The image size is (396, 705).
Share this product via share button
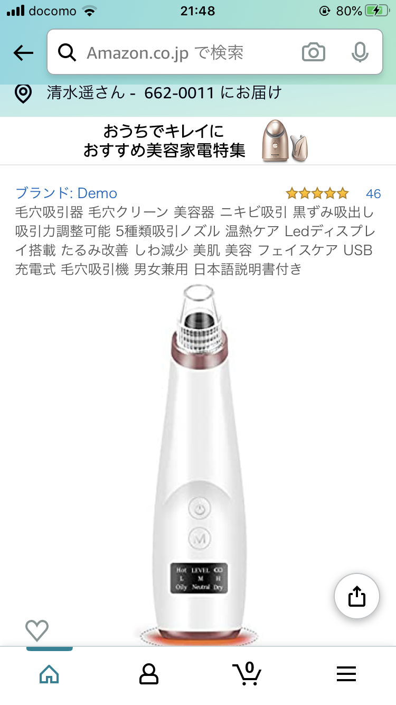click(357, 596)
